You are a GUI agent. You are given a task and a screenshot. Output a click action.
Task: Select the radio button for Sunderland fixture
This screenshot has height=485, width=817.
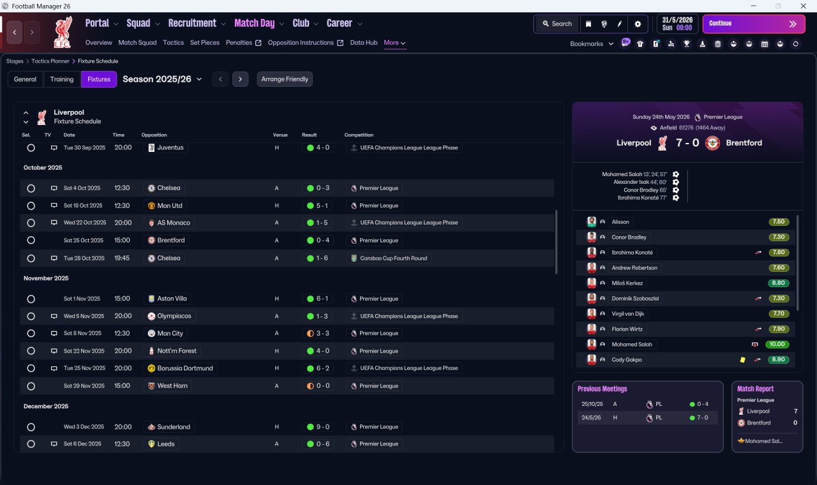pos(31,427)
